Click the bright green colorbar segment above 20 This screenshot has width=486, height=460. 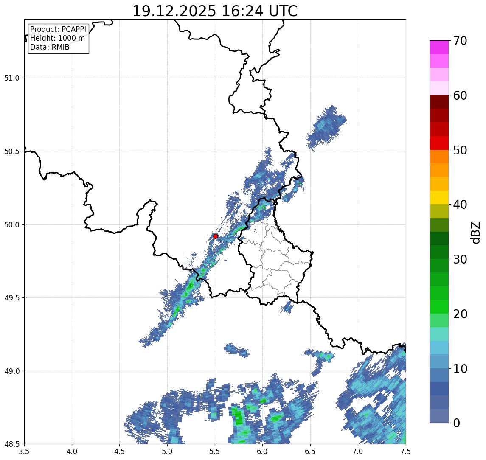point(439,306)
